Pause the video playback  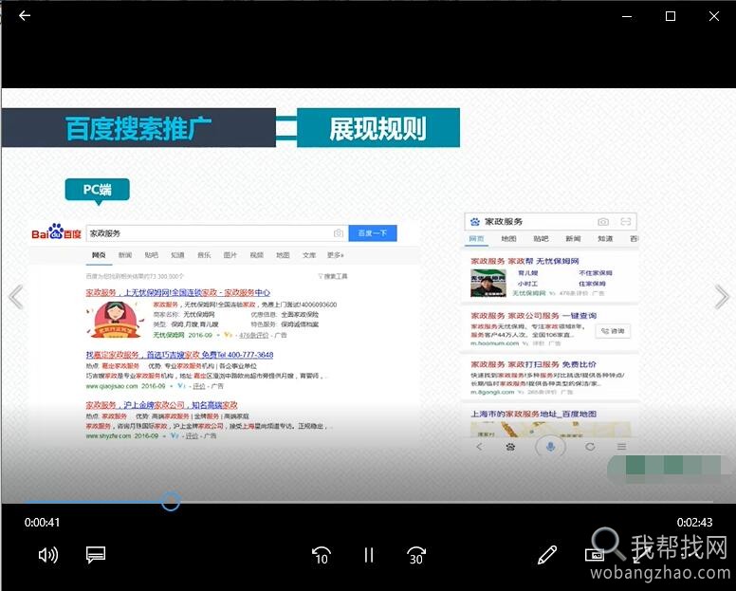pyautogui.click(x=369, y=555)
